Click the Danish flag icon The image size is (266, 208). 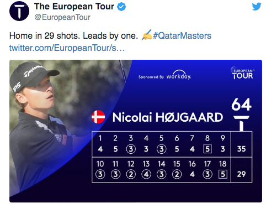(x=98, y=117)
